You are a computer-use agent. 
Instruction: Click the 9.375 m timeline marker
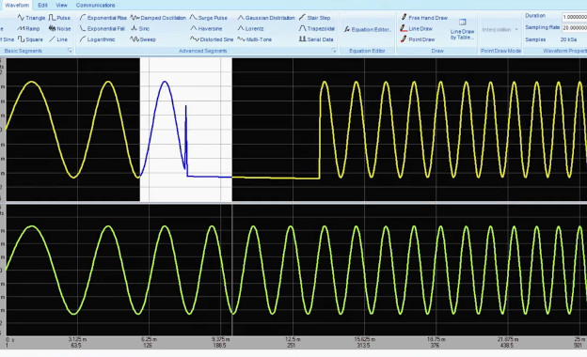[x=220, y=339]
